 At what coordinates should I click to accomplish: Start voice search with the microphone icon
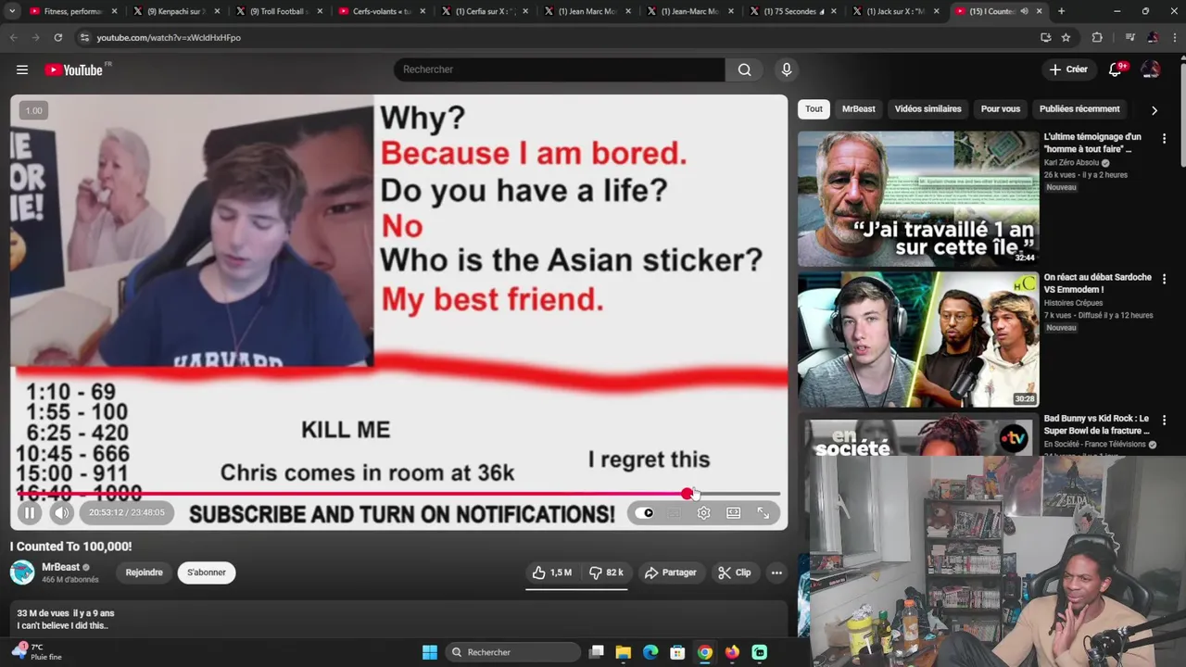[787, 69]
